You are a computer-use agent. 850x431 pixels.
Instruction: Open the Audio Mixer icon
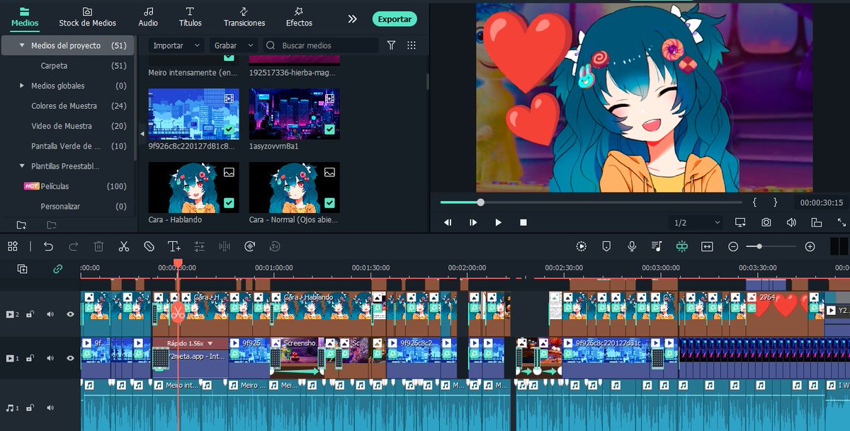(657, 246)
